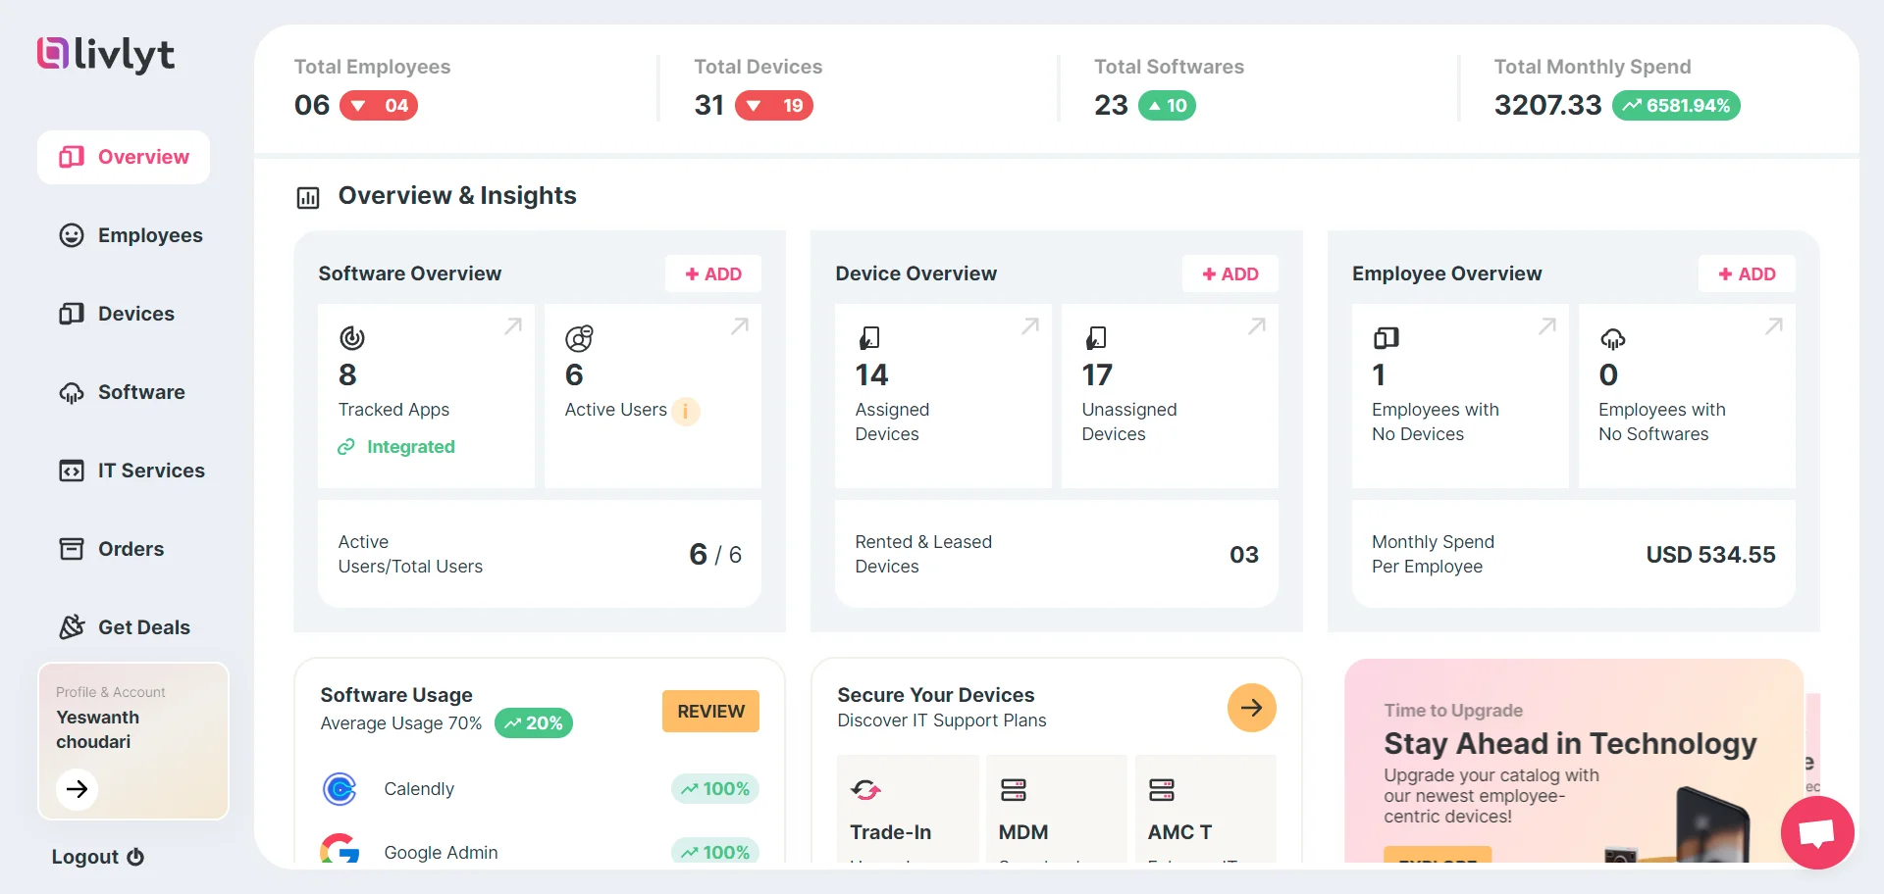Click Rented & Leased Devices 03 value
The height and width of the screenshot is (894, 1884).
(1244, 555)
